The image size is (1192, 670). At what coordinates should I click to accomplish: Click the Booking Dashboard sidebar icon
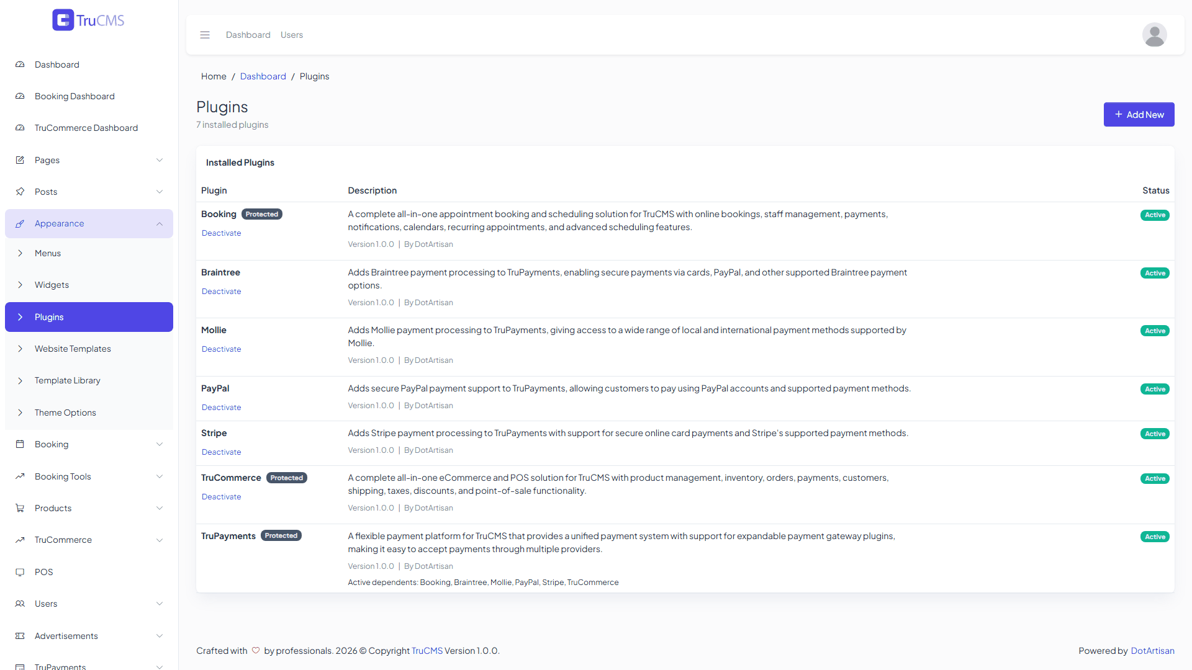[20, 96]
